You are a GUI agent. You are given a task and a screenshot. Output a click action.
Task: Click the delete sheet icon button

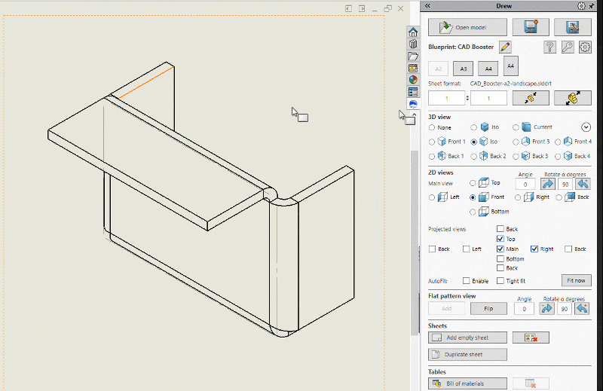click(531, 338)
